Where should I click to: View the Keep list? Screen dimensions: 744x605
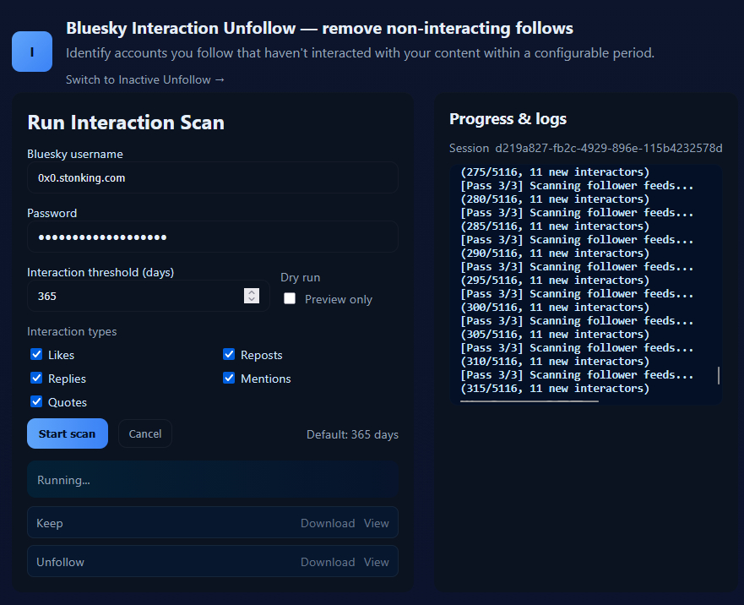pos(377,523)
